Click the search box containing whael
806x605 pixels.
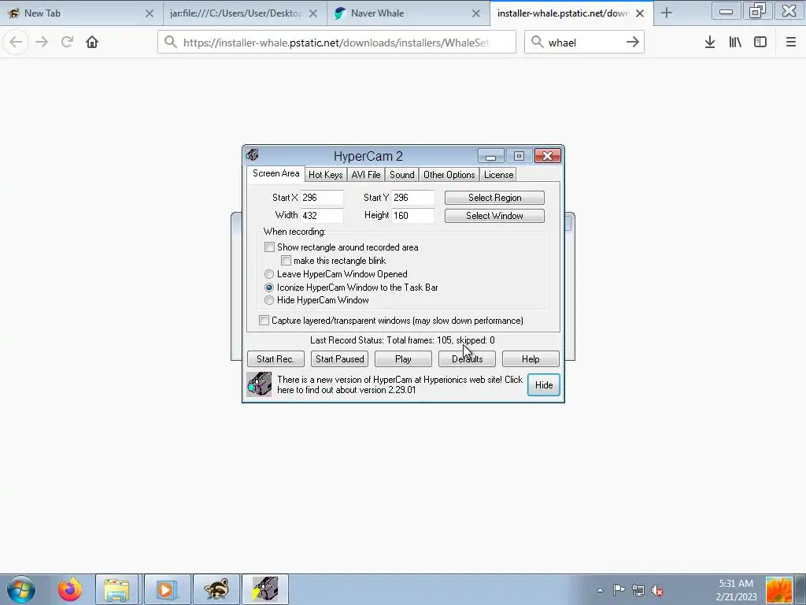[585, 43]
